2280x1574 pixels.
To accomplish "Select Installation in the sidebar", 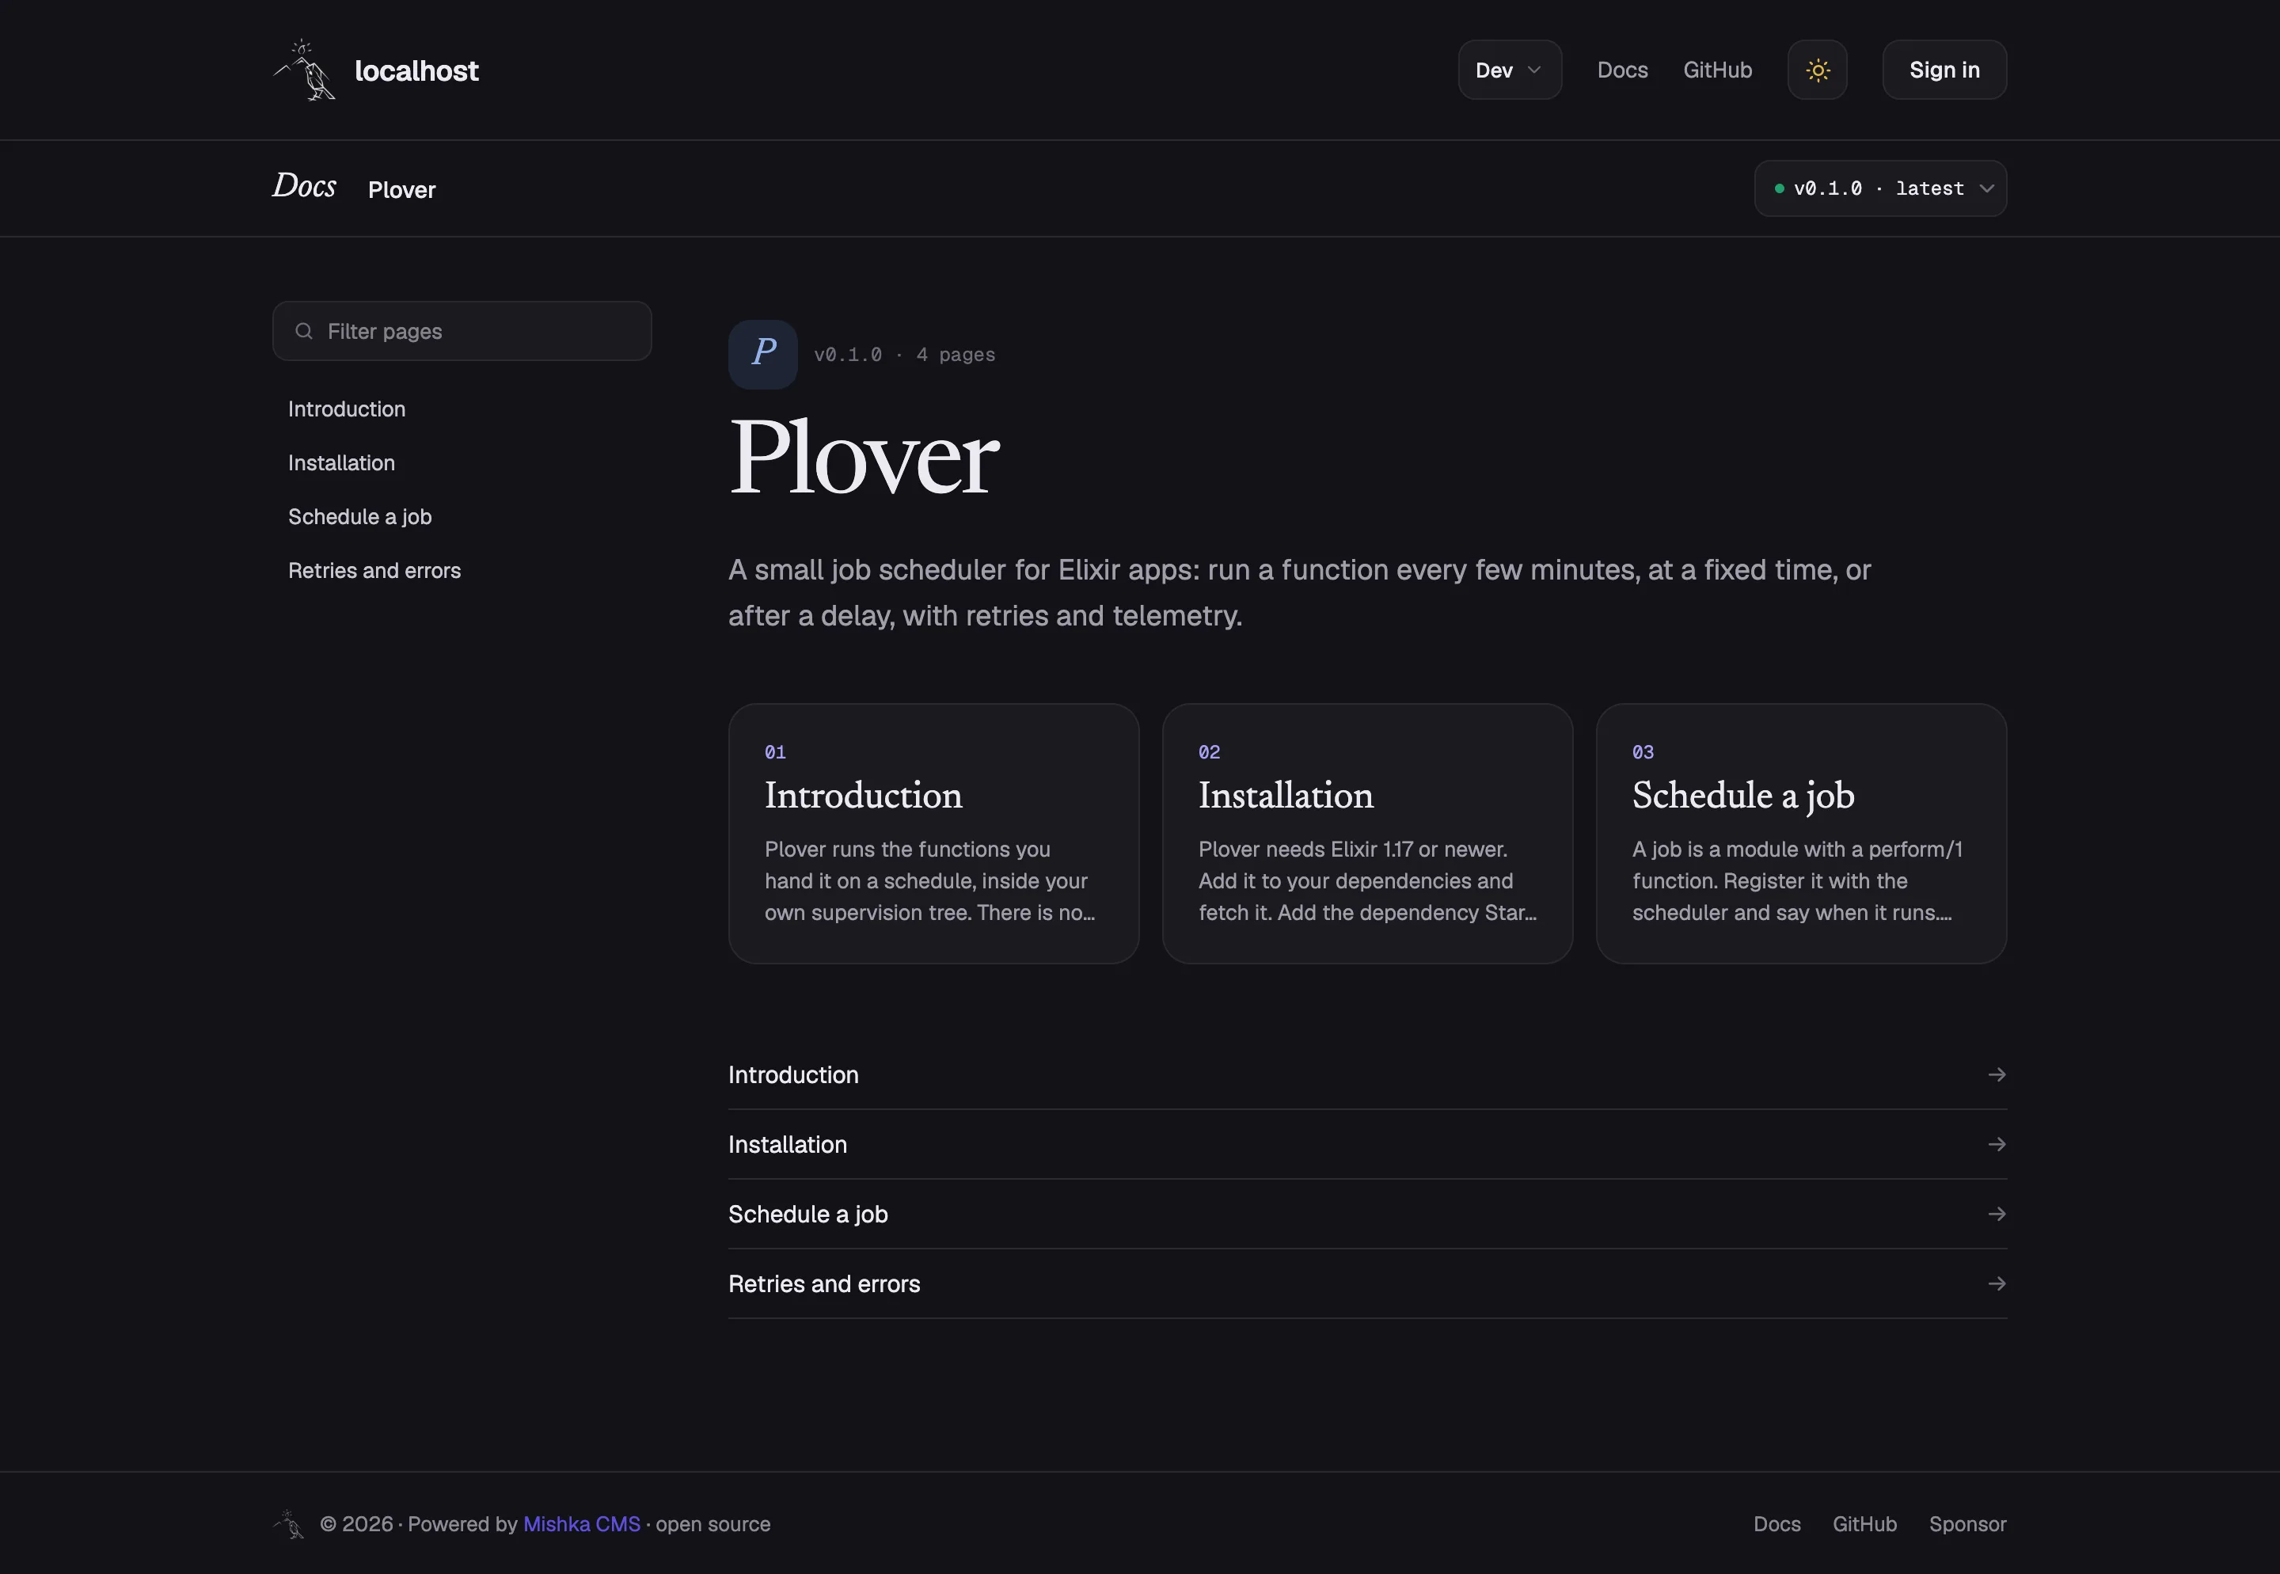I will tap(341, 462).
